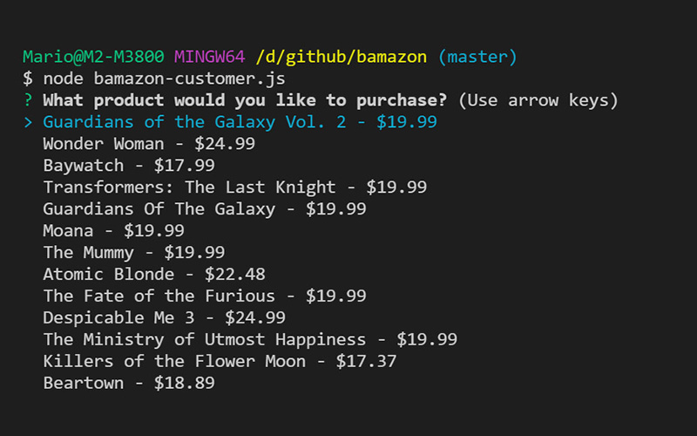The height and width of the screenshot is (436, 697).
Task: Select The Mummy - $19.99 option
Action: (133, 253)
